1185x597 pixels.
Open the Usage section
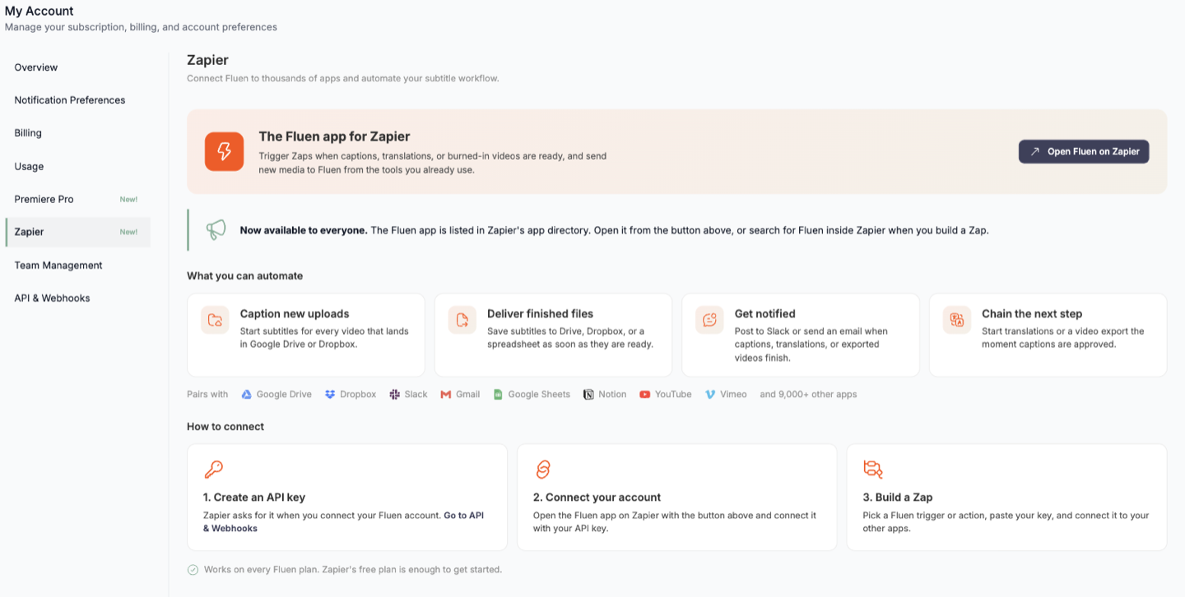click(x=77, y=166)
